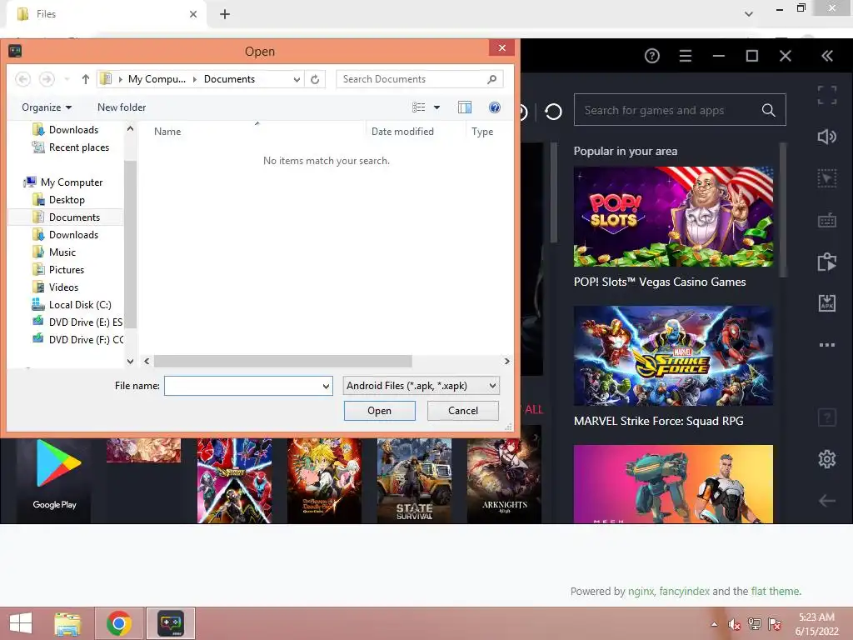Select the Files browser tab

tap(107, 14)
